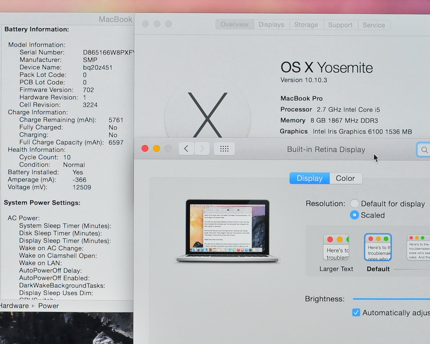This screenshot has width=430, height=344.
Task: Open the Overview tab in About This Mac
Action: point(234,25)
